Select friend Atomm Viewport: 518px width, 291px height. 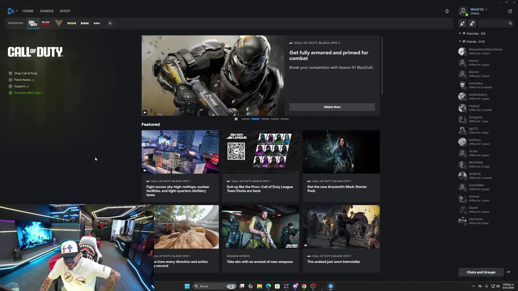485,74
